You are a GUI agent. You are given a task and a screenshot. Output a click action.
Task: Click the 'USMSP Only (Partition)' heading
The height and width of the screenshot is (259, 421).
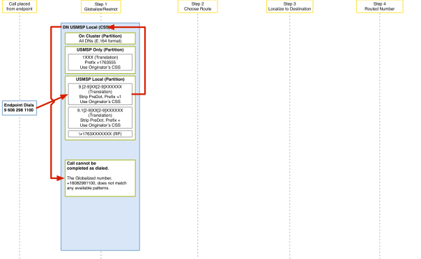pyautogui.click(x=100, y=50)
